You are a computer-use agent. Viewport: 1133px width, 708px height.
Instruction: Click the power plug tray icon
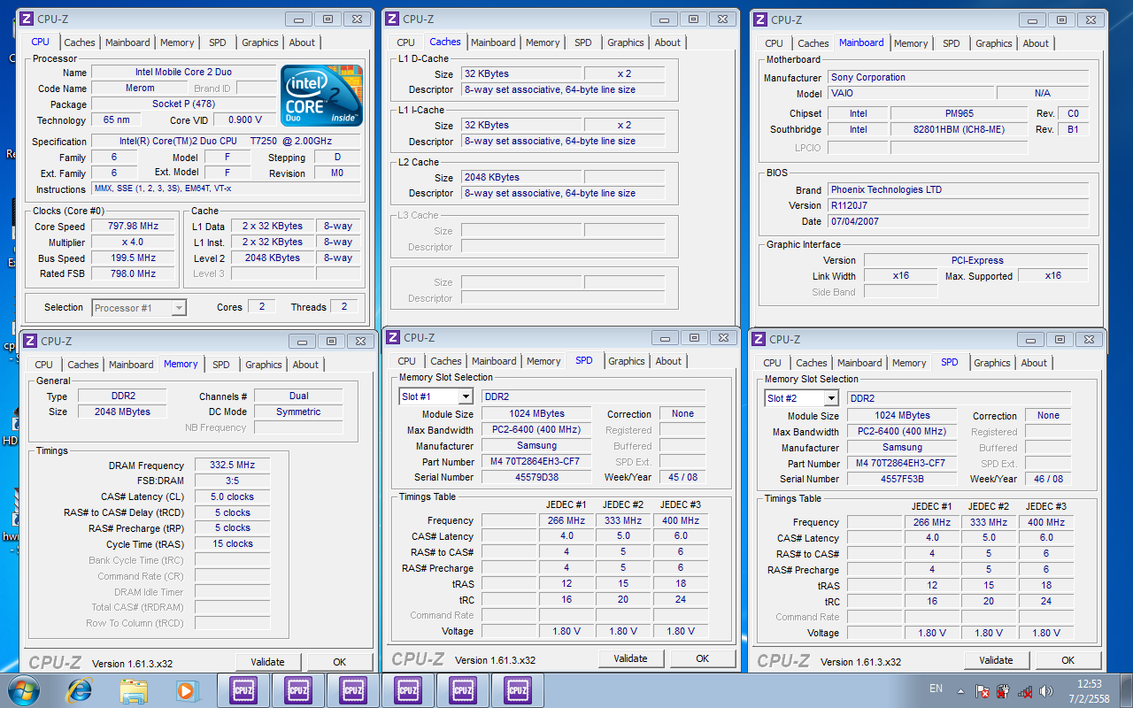1004,690
